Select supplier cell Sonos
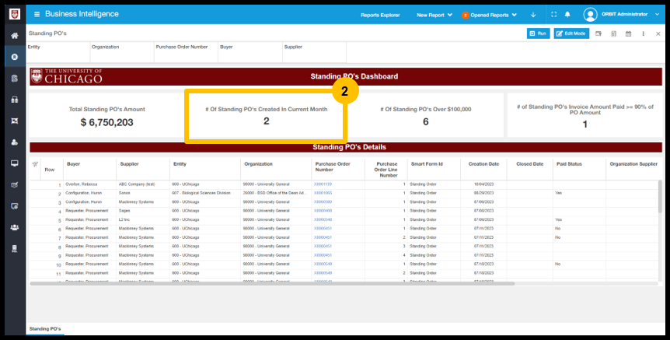Viewport: 670px width, 340px height. 124,193
